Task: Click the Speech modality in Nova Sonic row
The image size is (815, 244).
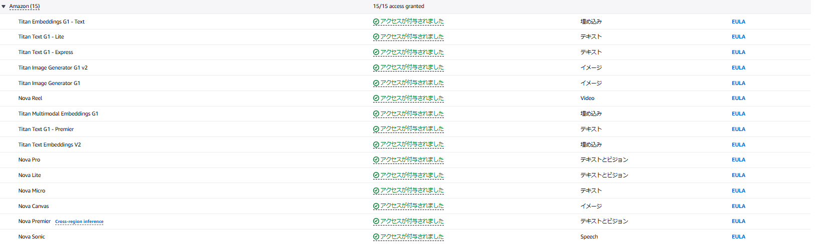Action: (589, 237)
